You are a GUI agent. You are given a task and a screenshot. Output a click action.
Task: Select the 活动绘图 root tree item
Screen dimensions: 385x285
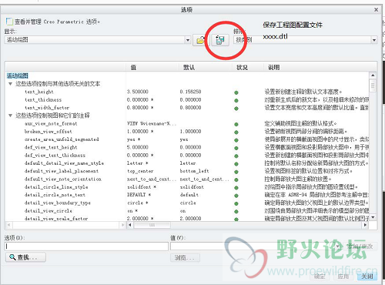(17, 75)
